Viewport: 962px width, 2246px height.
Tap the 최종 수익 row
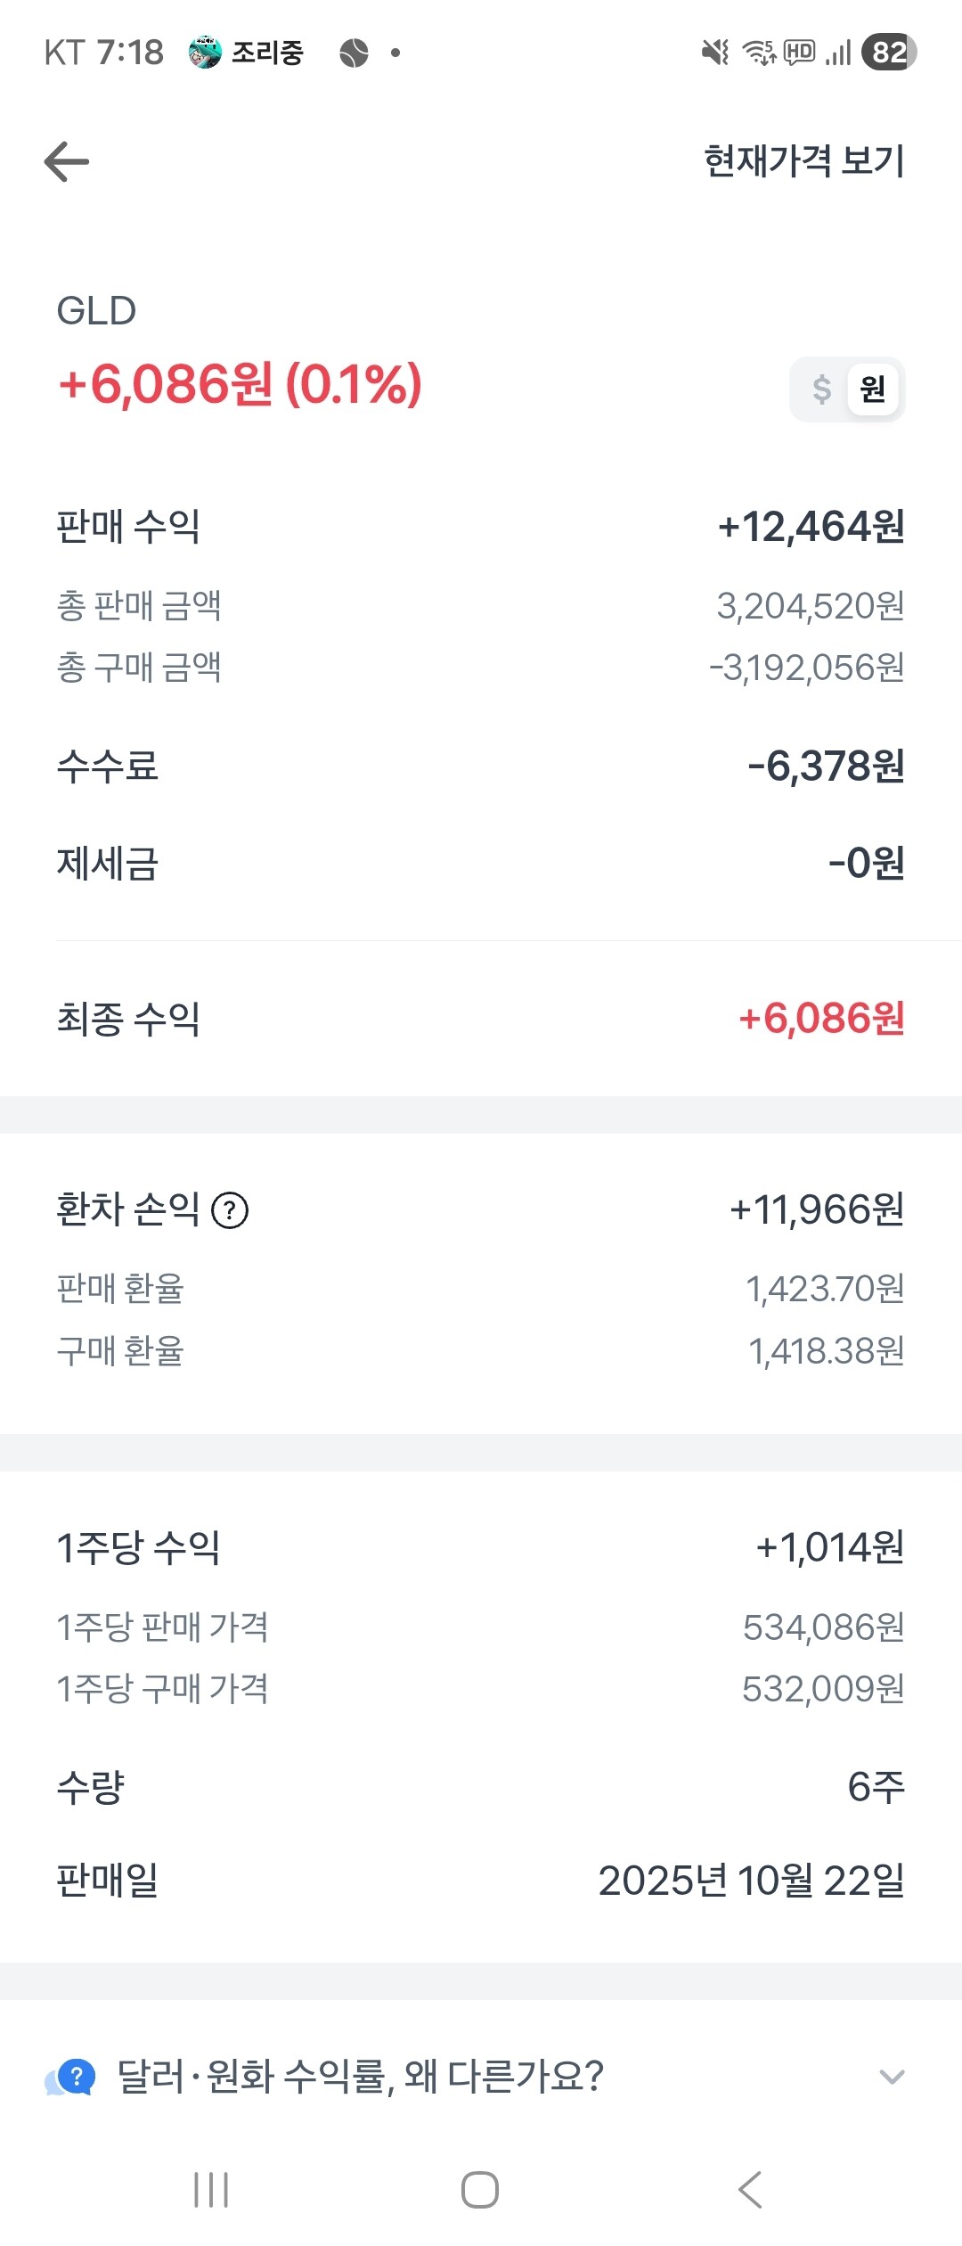coord(481,1019)
